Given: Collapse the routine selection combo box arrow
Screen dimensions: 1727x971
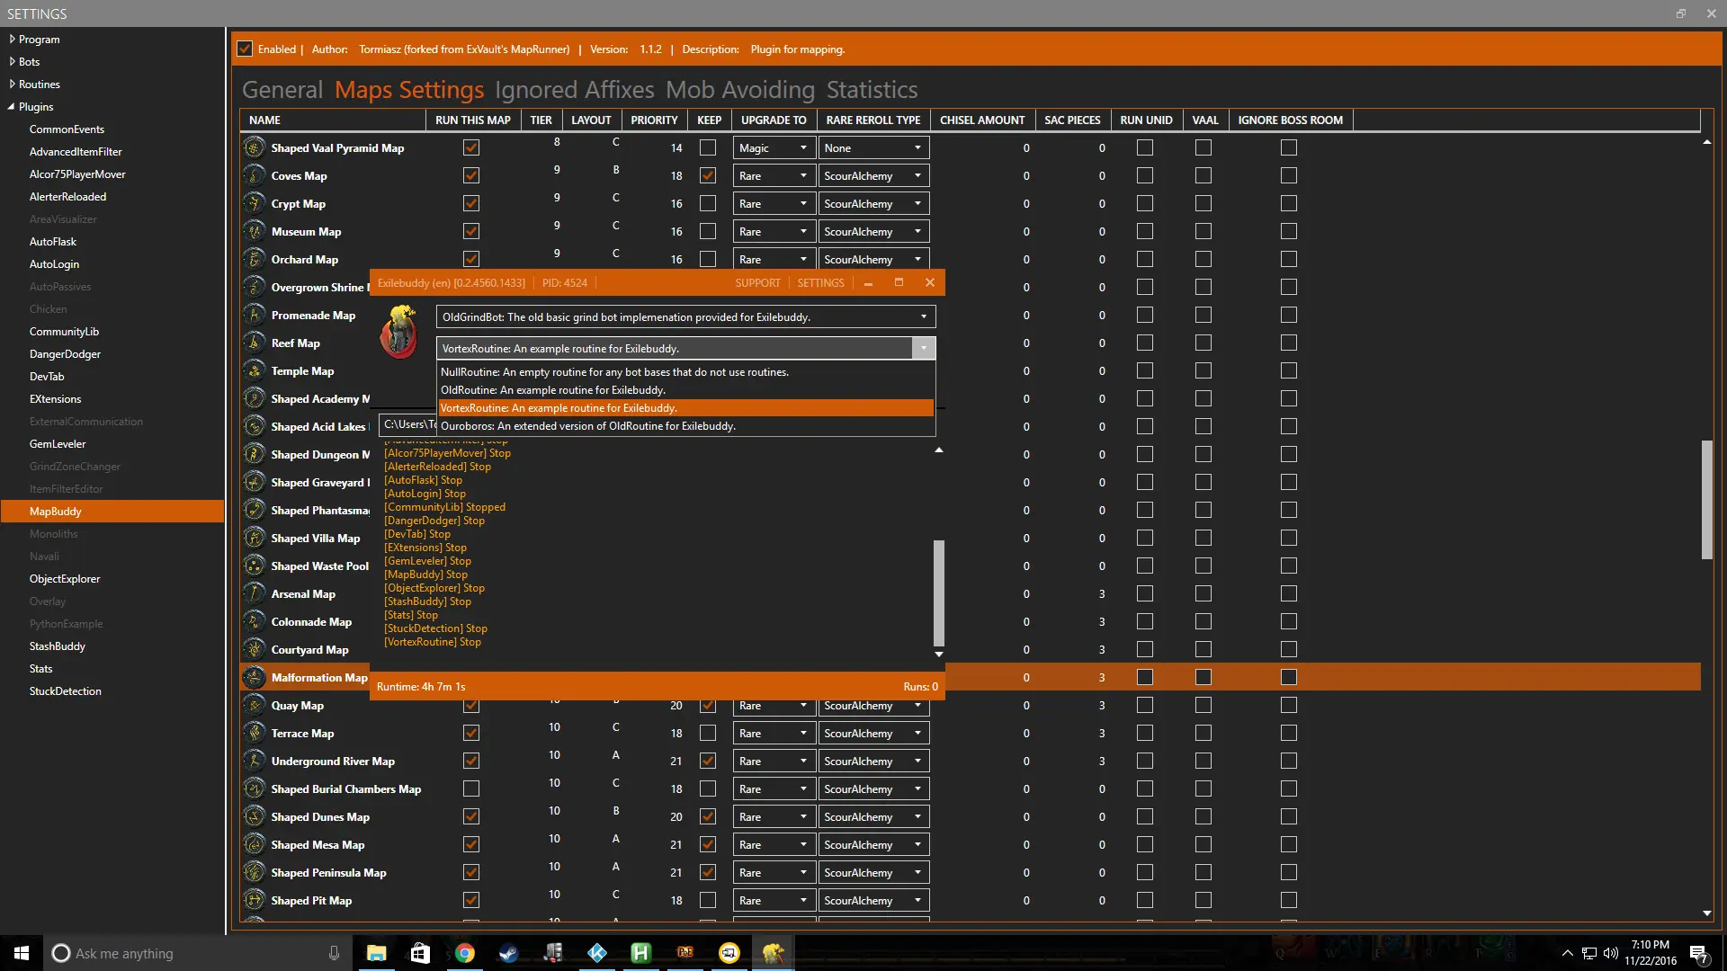Looking at the screenshot, I should [x=924, y=348].
